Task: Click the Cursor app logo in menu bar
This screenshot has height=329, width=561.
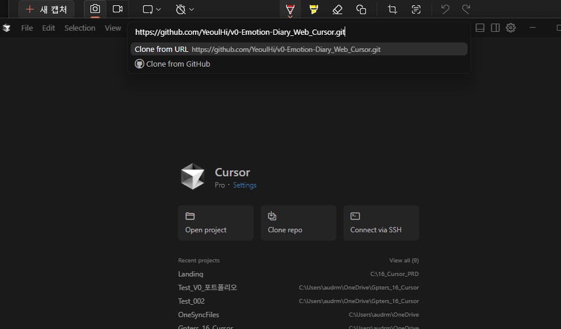Action: coord(7,28)
